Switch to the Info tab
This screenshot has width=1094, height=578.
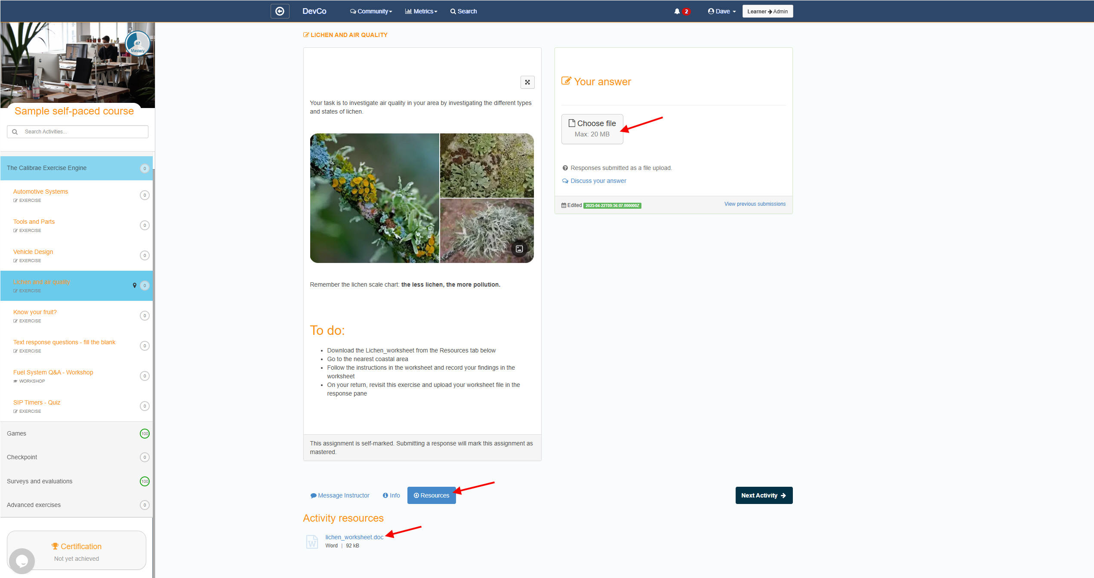tap(391, 495)
